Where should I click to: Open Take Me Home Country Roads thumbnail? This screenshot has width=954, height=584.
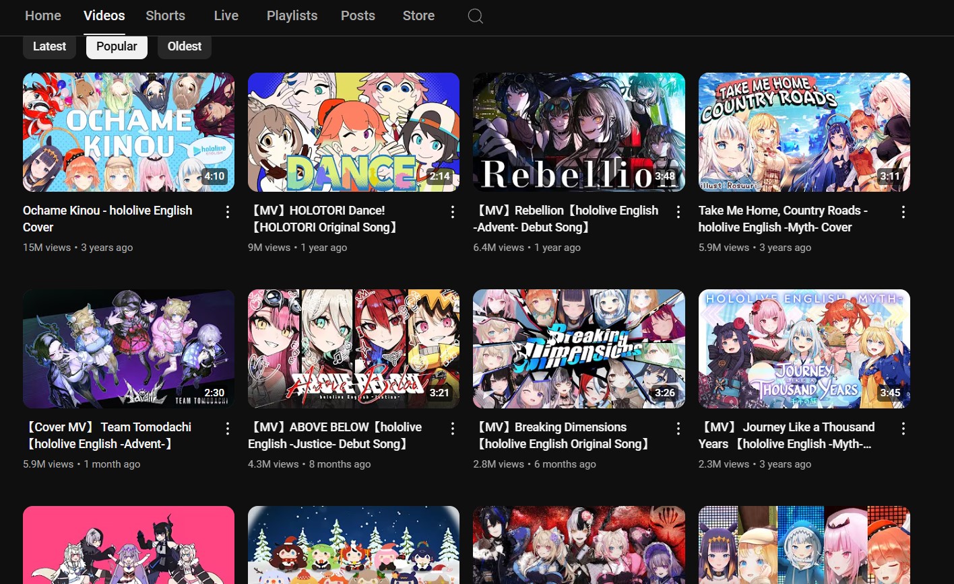click(804, 132)
